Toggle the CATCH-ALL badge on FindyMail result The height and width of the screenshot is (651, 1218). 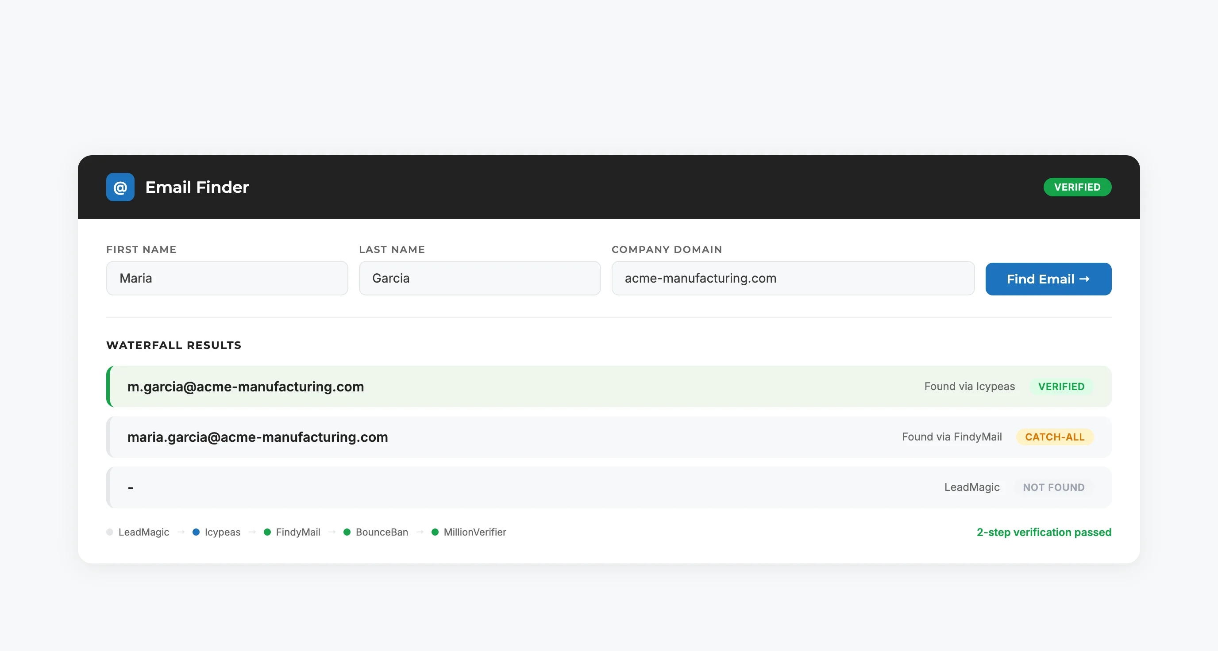pos(1054,437)
